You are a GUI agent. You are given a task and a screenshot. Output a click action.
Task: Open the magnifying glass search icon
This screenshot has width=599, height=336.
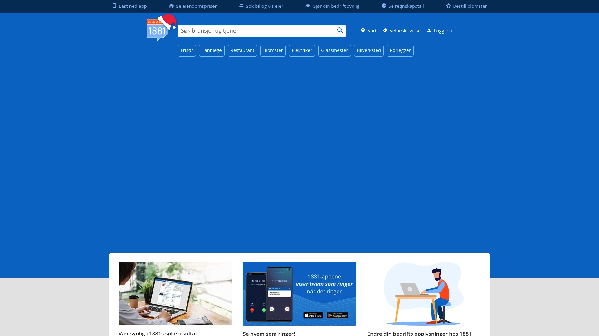click(x=340, y=30)
